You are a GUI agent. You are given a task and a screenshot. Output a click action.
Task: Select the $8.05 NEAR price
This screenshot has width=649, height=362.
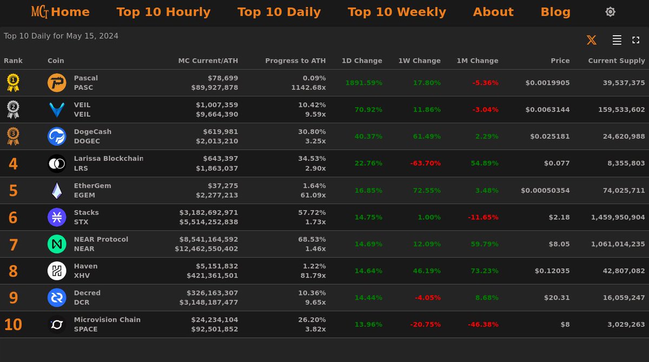(560, 244)
